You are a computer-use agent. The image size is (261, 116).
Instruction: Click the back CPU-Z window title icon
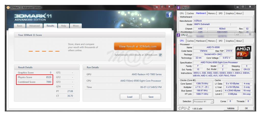(x=178, y=7)
